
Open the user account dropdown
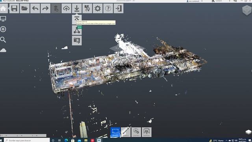[195, 1]
